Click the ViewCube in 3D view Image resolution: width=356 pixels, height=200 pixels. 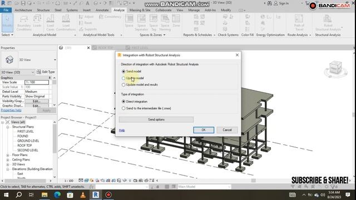[335, 69]
